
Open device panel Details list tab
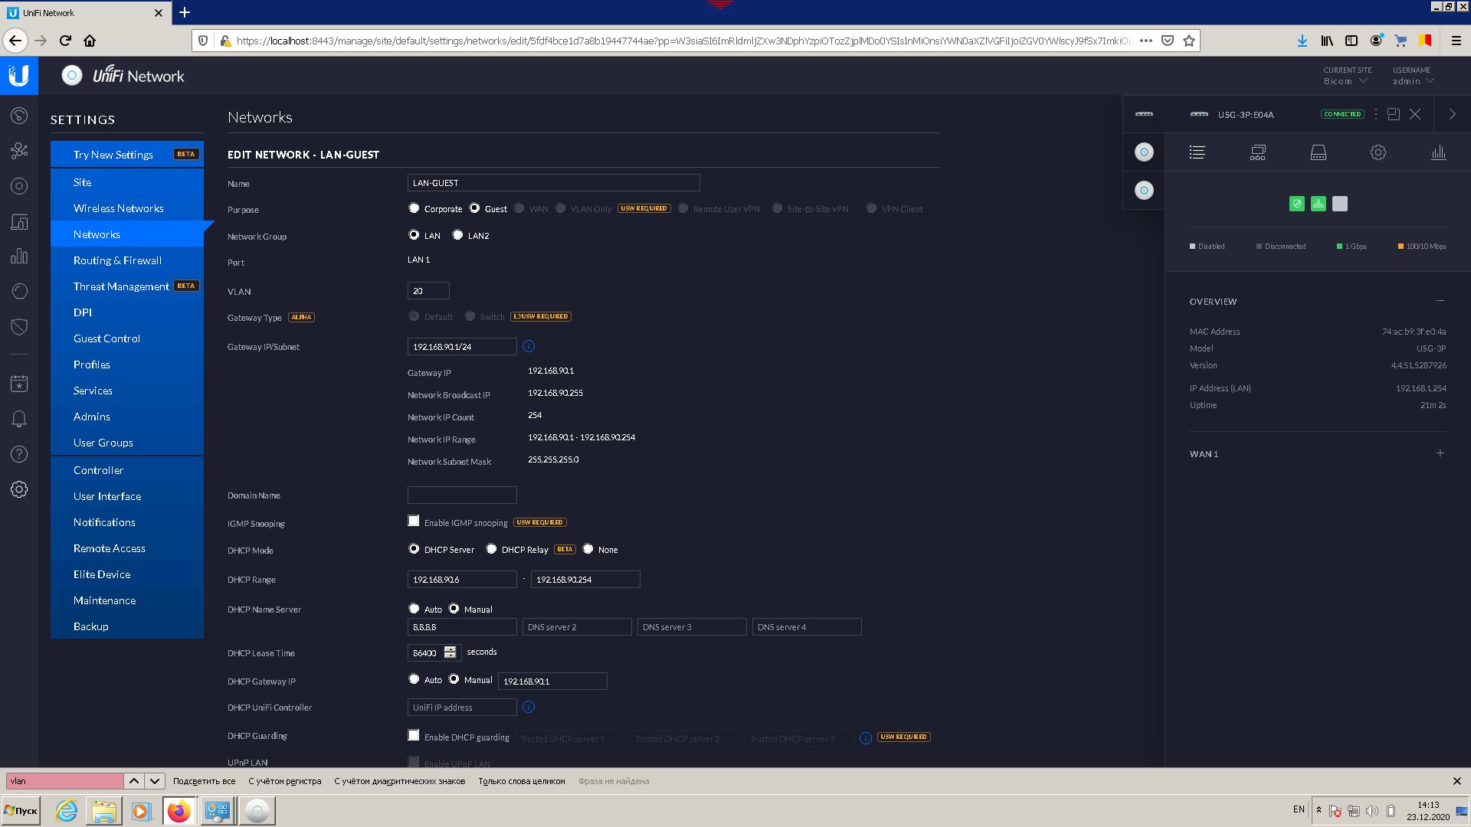pyautogui.click(x=1197, y=152)
